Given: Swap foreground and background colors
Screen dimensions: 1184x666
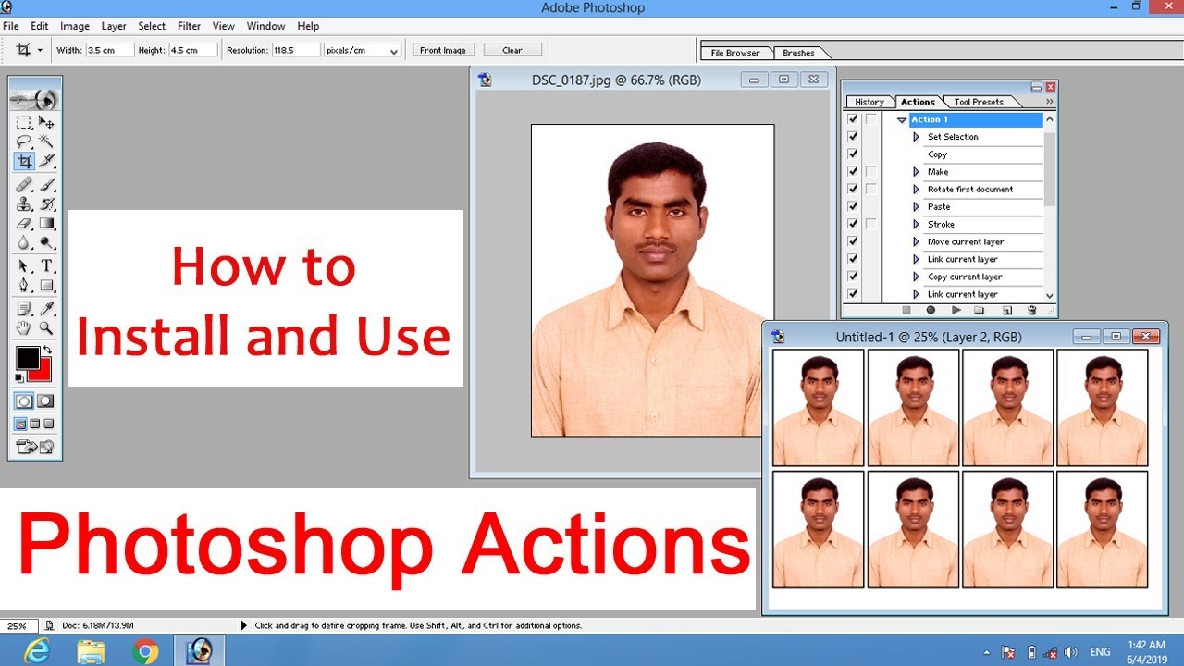Looking at the screenshot, I should [x=47, y=351].
